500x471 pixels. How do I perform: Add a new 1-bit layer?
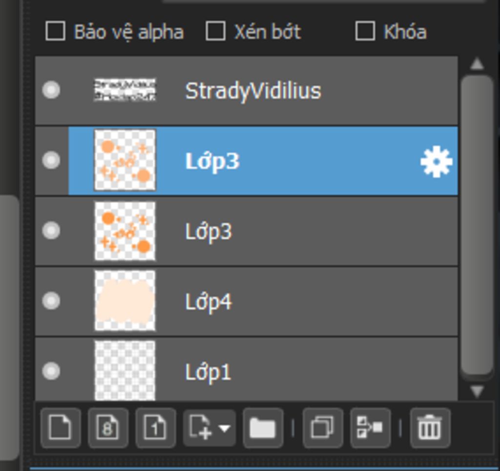click(x=156, y=428)
